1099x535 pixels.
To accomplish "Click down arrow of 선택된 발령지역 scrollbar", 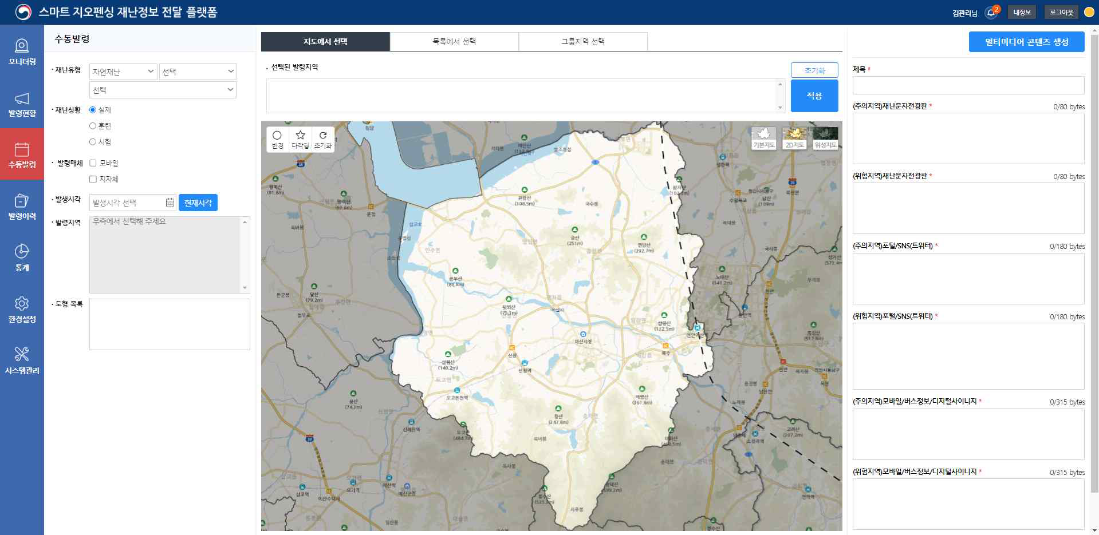I will click(780, 108).
